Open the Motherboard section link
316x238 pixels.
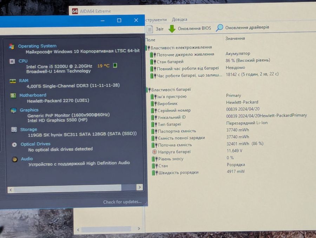point(33,95)
